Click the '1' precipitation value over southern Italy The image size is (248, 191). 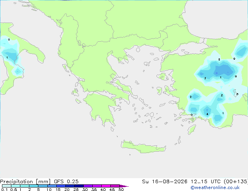(7, 58)
